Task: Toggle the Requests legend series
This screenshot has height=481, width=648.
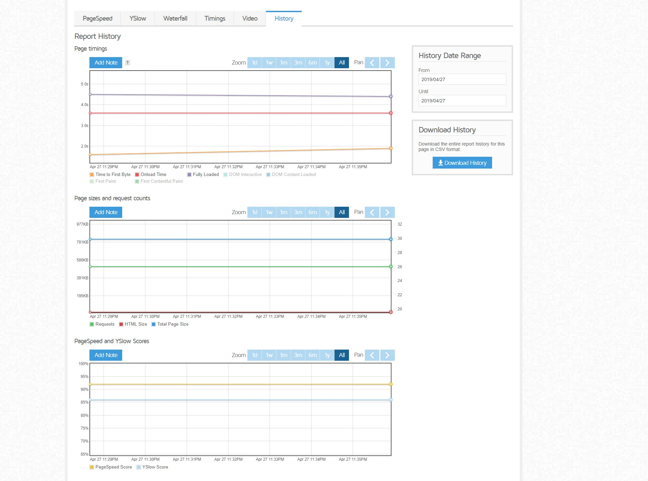Action: [105, 324]
